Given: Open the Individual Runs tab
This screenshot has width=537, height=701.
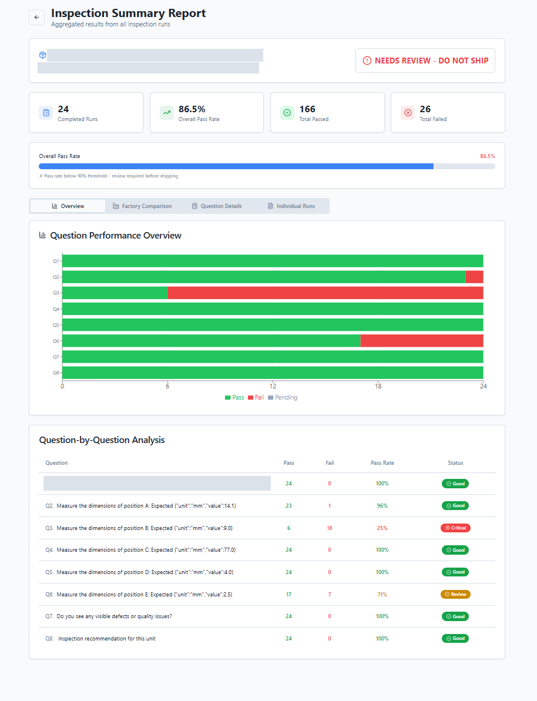Looking at the screenshot, I should pos(291,206).
